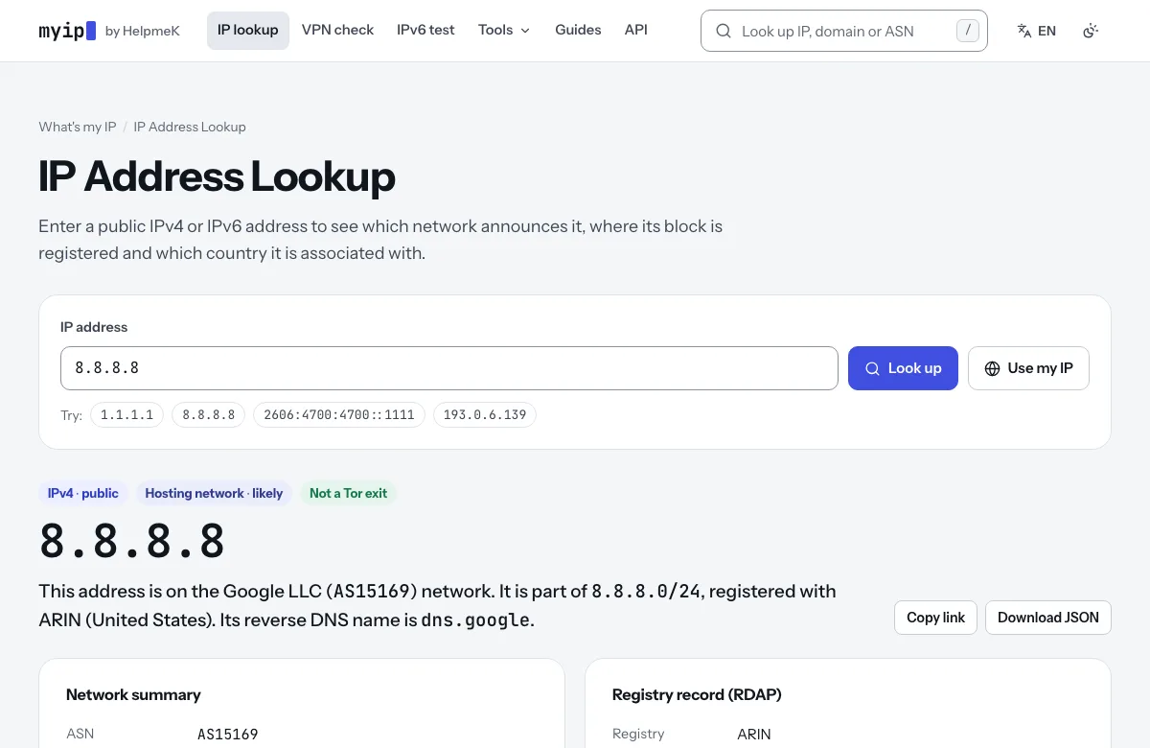Open the EN language selector
1150x748 pixels.
tap(1037, 31)
